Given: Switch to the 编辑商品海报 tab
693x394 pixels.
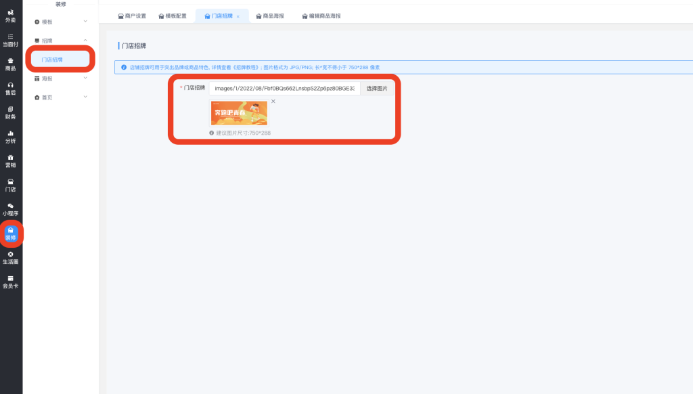Looking at the screenshot, I should (x=321, y=16).
